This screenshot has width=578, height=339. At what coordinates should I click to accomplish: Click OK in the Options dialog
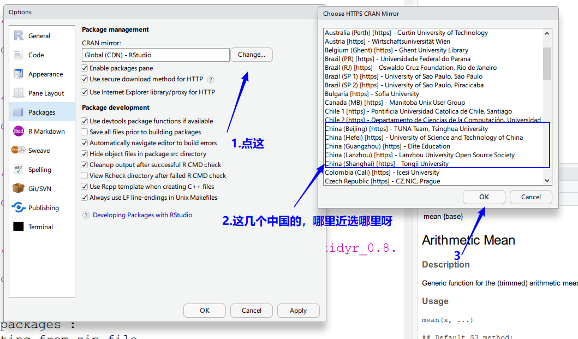[205, 311]
